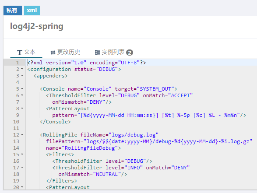Screen dimensions: 257x193
Task: Click the onMatch="ACCEPT" attribute
Action: (x=168, y=95)
